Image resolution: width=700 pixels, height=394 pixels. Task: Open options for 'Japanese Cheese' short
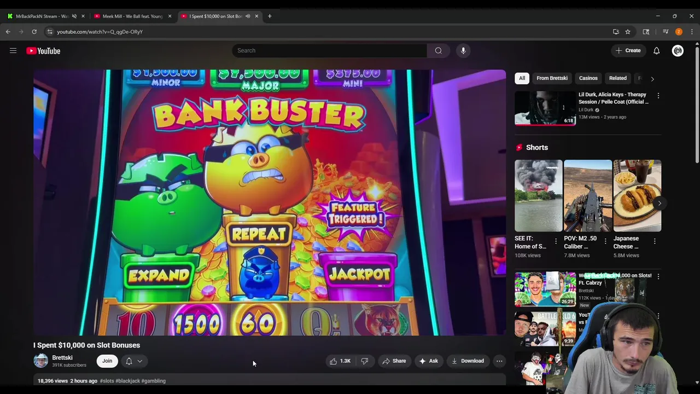(655, 241)
